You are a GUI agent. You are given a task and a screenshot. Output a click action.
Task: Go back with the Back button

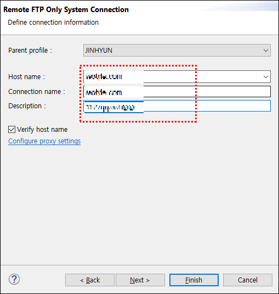point(90,280)
